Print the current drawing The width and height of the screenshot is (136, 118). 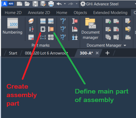pyautogui.click(x=51, y=4)
